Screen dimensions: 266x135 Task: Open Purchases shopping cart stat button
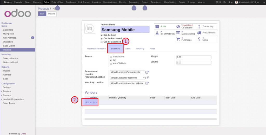(178, 39)
